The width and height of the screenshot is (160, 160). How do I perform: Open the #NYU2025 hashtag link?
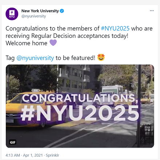(115, 29)
